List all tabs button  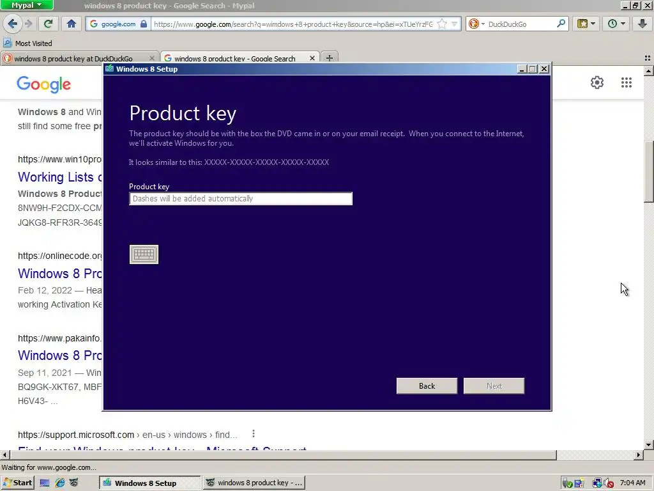coord(648,58)
